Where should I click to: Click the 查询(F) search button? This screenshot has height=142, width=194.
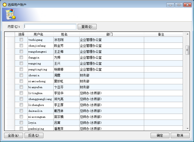click(87, 27)
